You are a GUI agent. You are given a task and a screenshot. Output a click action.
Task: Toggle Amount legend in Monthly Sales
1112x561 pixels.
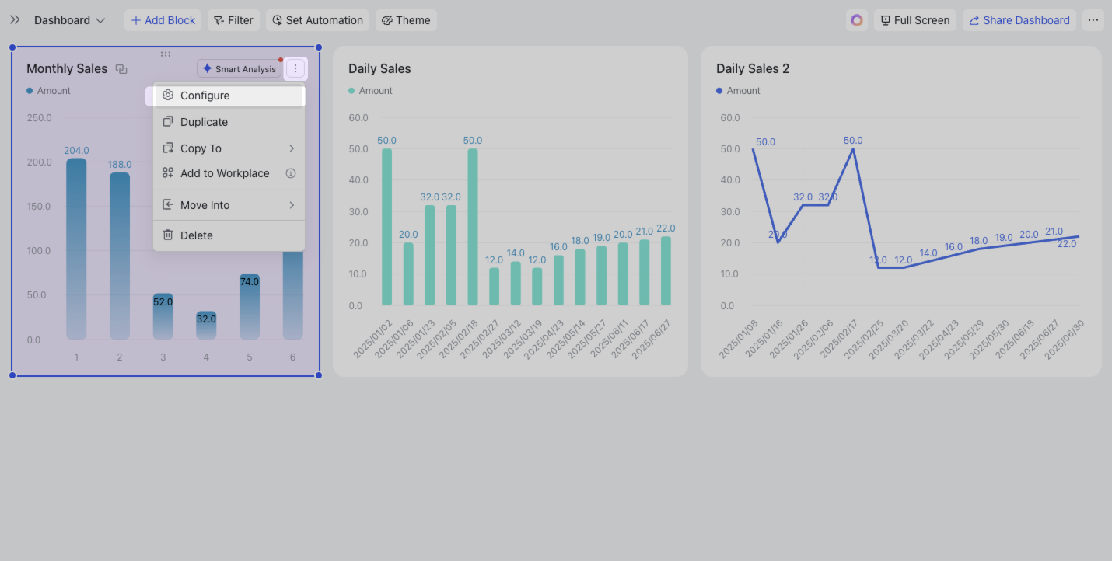tap(48, 91)
